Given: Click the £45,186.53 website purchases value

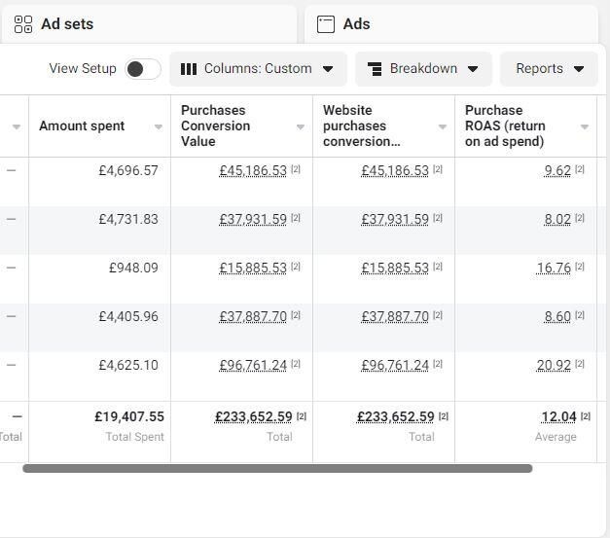Looking at the screenshot, I should click(394, 171).
